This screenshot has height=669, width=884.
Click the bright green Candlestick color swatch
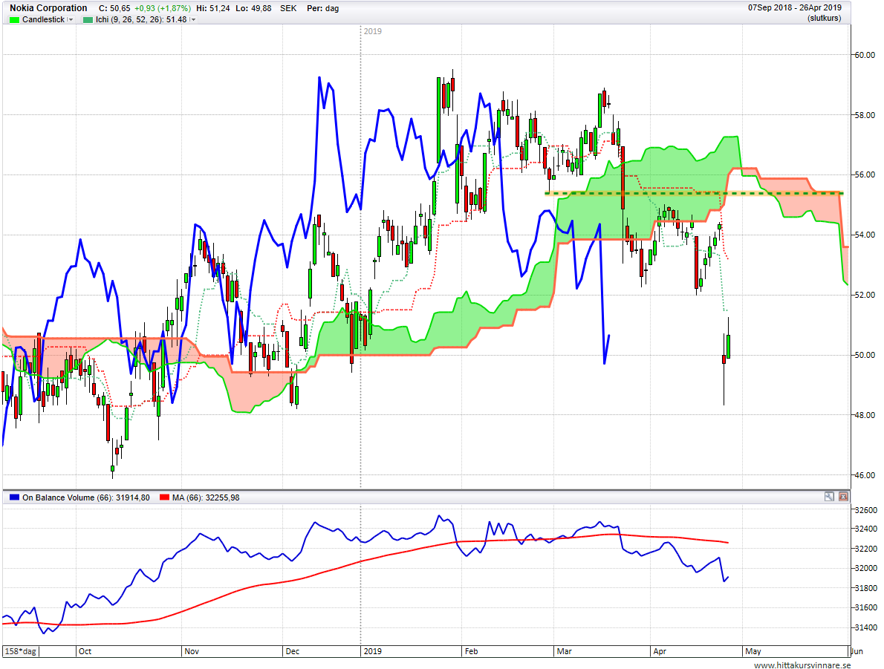click(15, 20)
